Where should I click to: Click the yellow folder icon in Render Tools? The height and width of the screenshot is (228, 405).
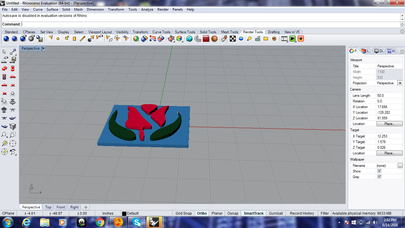click(266, 39)
